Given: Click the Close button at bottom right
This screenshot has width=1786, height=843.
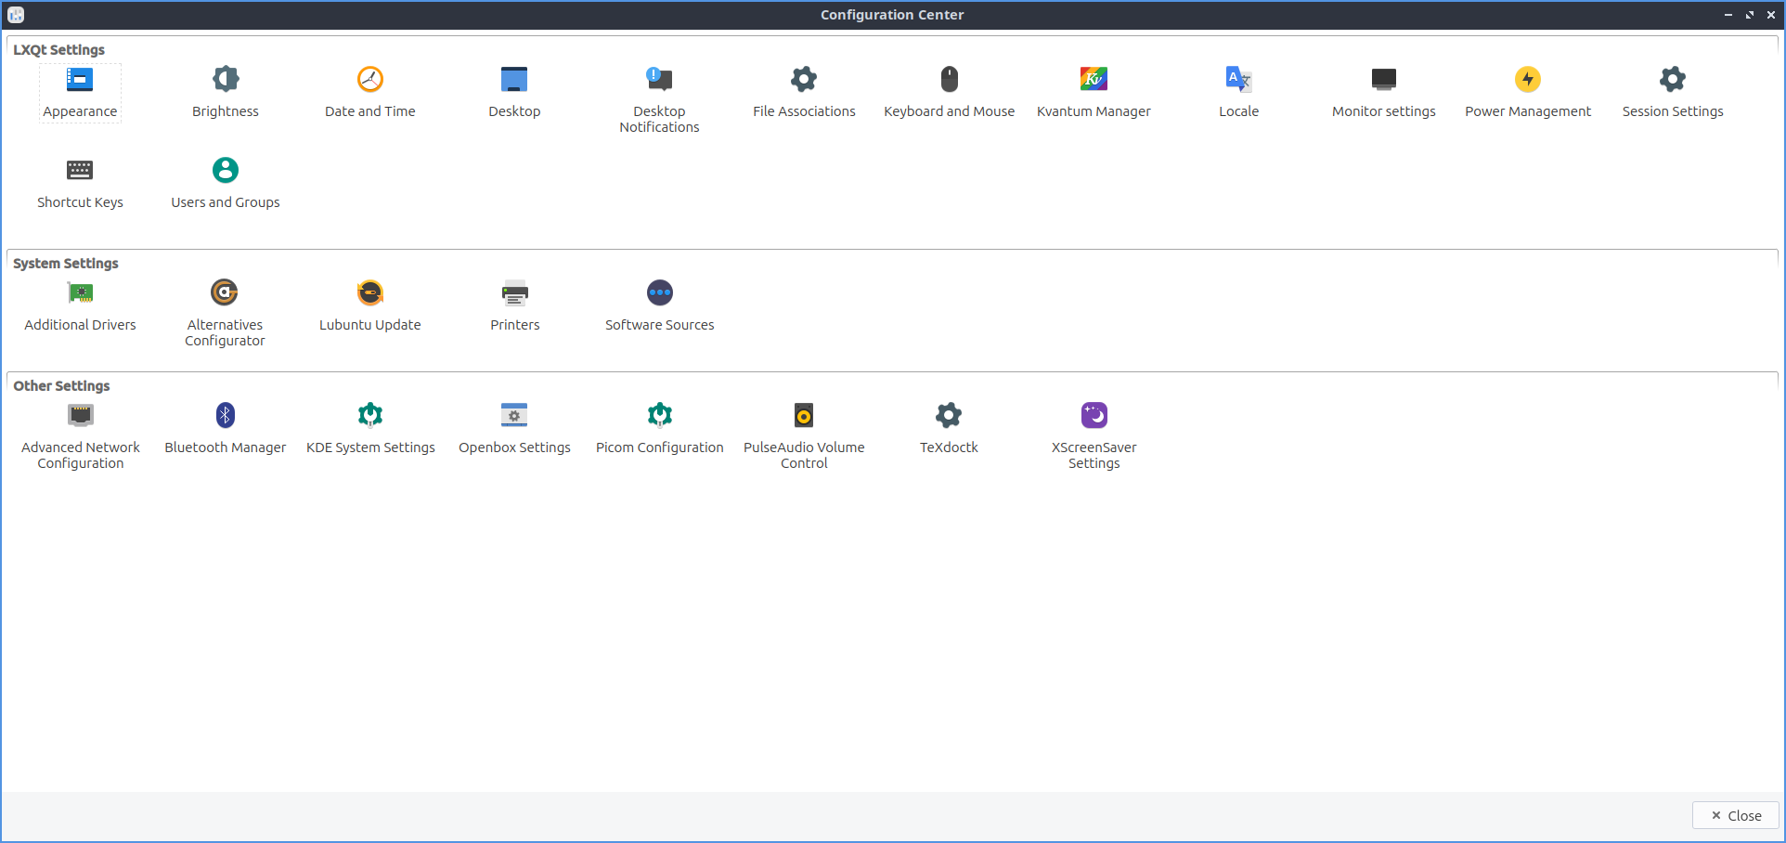Looking at the screenshot, I should click(x=1735, y=815).
